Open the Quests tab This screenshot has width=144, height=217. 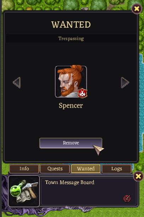(55, 169)
